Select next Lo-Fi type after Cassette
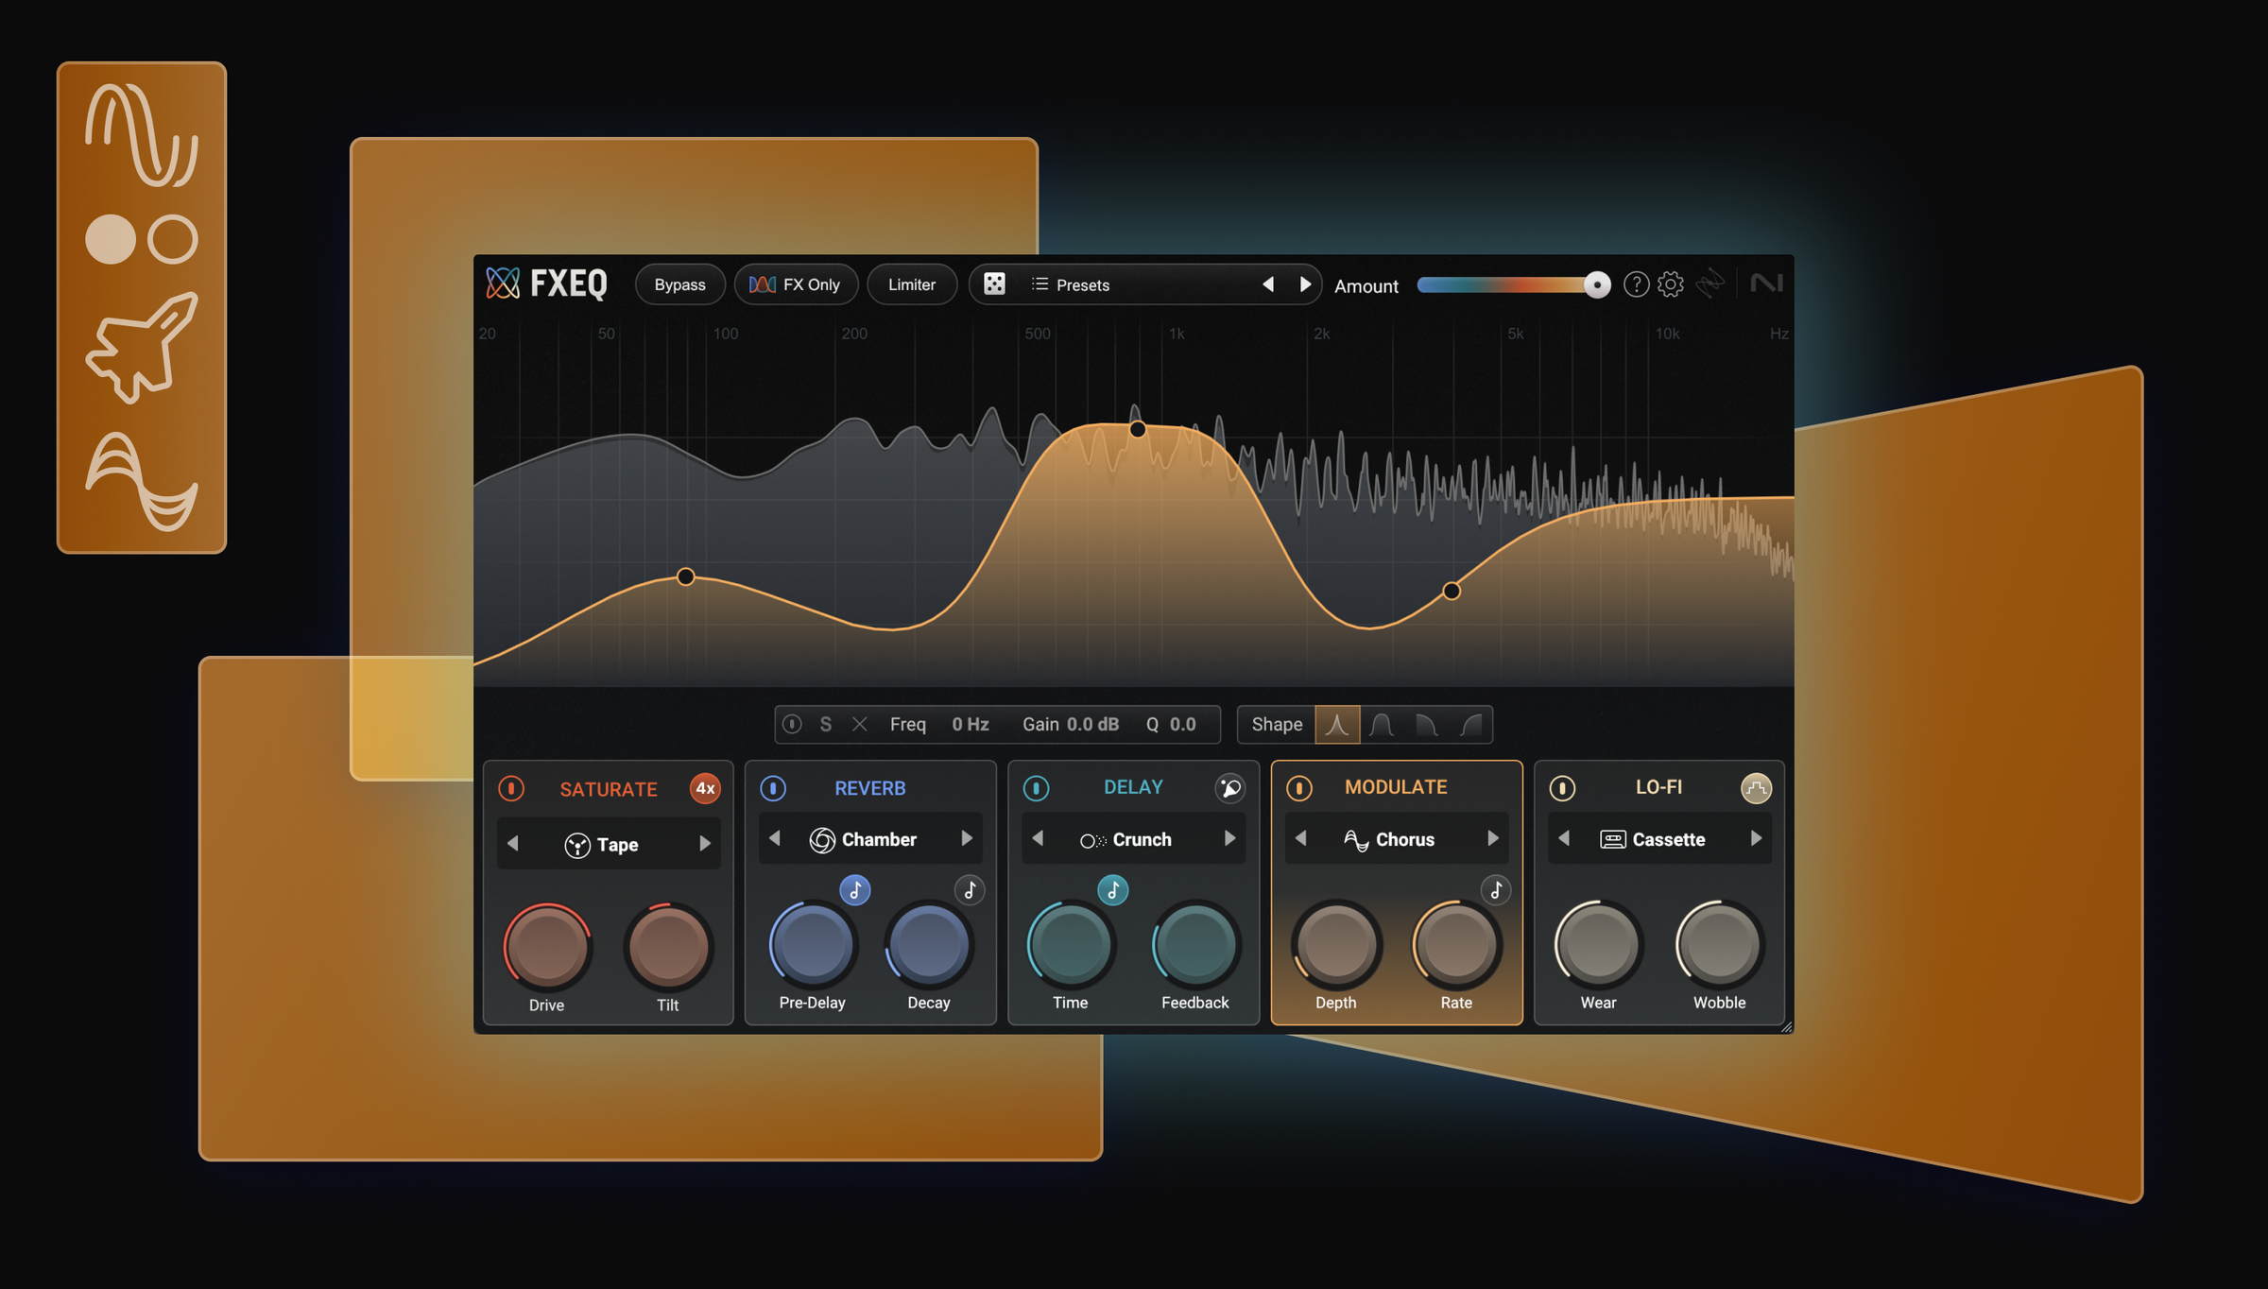 coord(1756,838)
